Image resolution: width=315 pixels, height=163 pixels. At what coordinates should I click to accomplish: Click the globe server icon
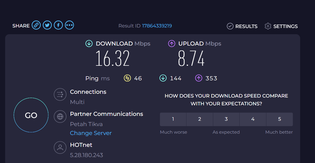pyautogui.click(x=60, y=116)
